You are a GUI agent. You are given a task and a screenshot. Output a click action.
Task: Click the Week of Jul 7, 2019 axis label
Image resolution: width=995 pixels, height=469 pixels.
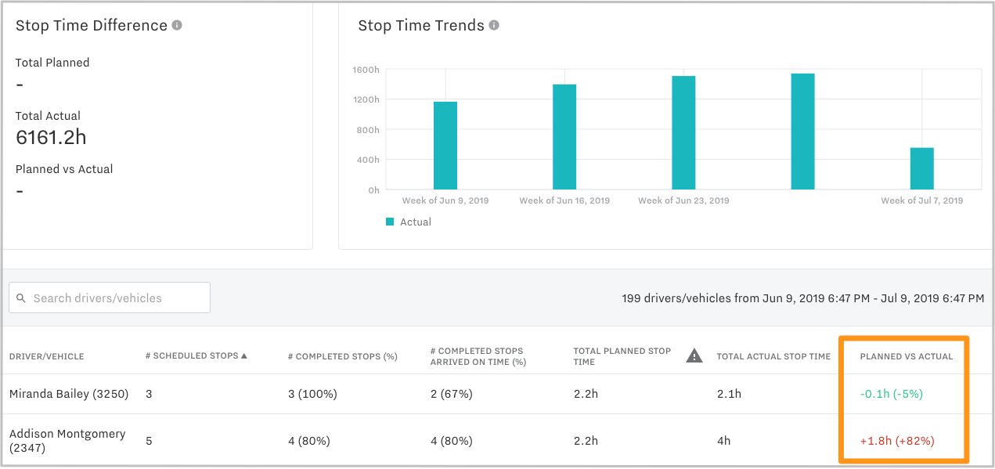click(922, 200)
